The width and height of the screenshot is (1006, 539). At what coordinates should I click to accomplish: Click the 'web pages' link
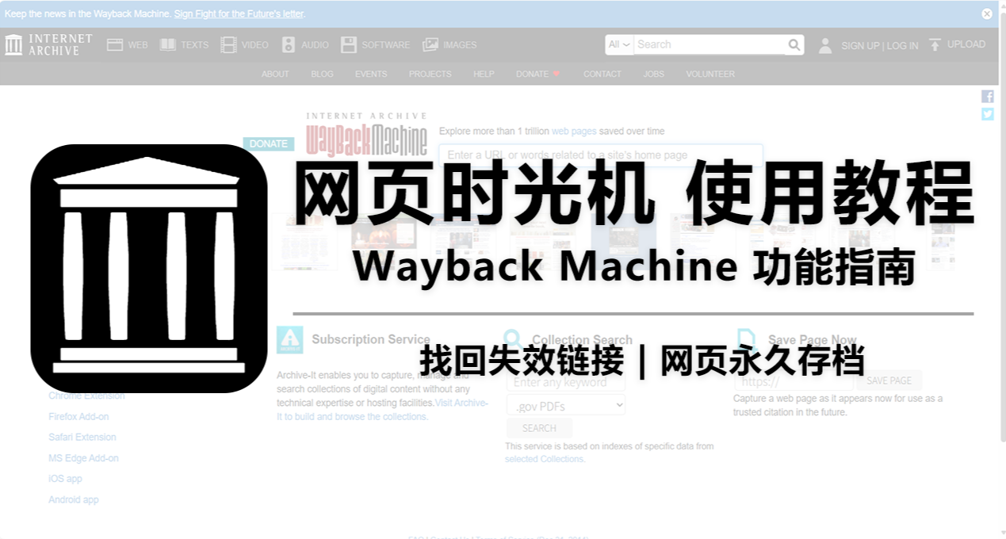[x=574, y=132]
